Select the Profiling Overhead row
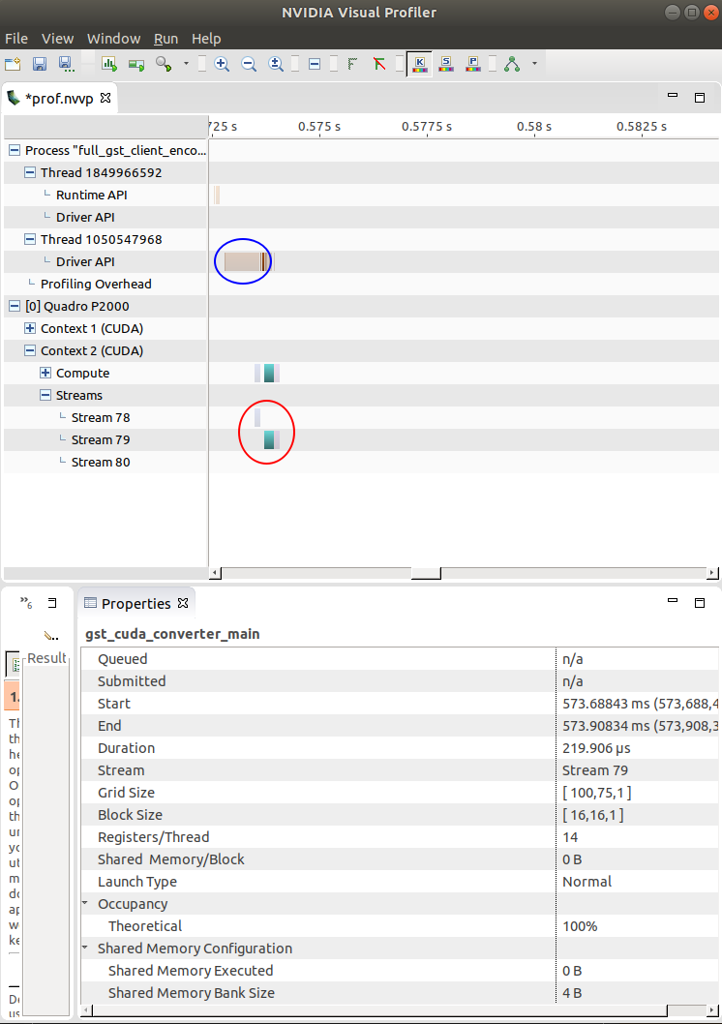The height and width of the screenshot is (1024, 722). (x=105, y=285)
